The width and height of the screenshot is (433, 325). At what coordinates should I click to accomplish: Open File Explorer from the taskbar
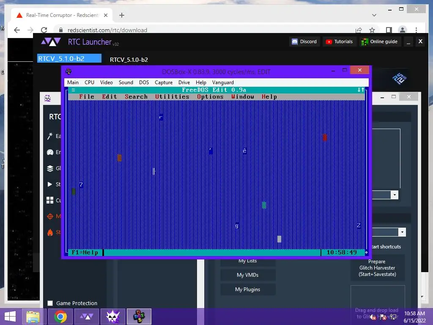point(33,317)
